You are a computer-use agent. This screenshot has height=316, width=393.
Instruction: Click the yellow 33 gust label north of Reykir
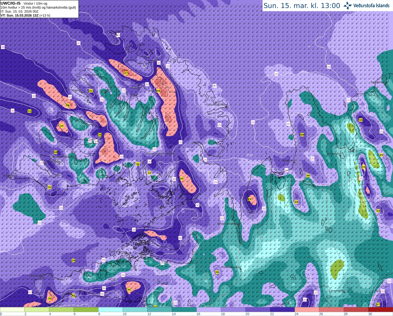point(249,199)
